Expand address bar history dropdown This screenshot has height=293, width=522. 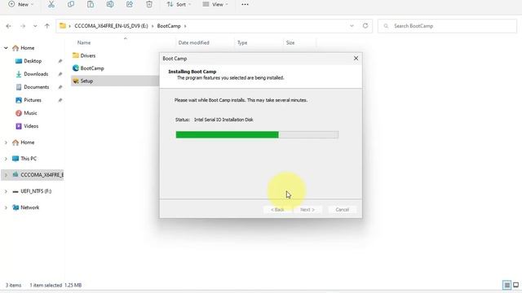coord(352,26)
